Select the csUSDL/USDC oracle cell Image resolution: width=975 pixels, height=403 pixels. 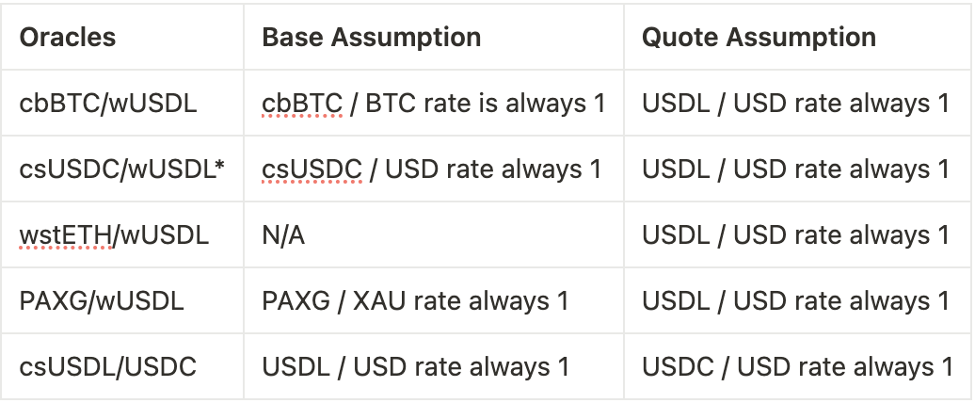pyautogui.click(x=108, y=367)
